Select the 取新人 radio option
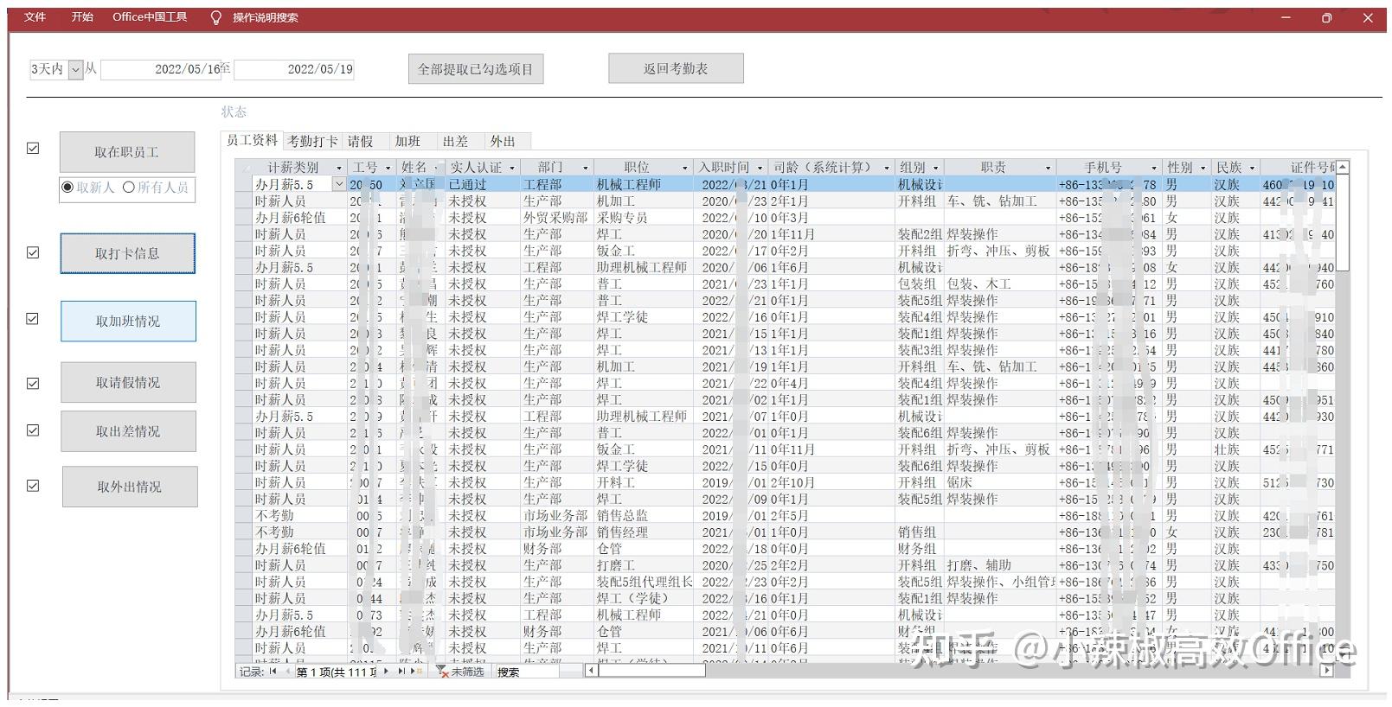Viewport: 1392px width, 707px height. coord(67,187)
